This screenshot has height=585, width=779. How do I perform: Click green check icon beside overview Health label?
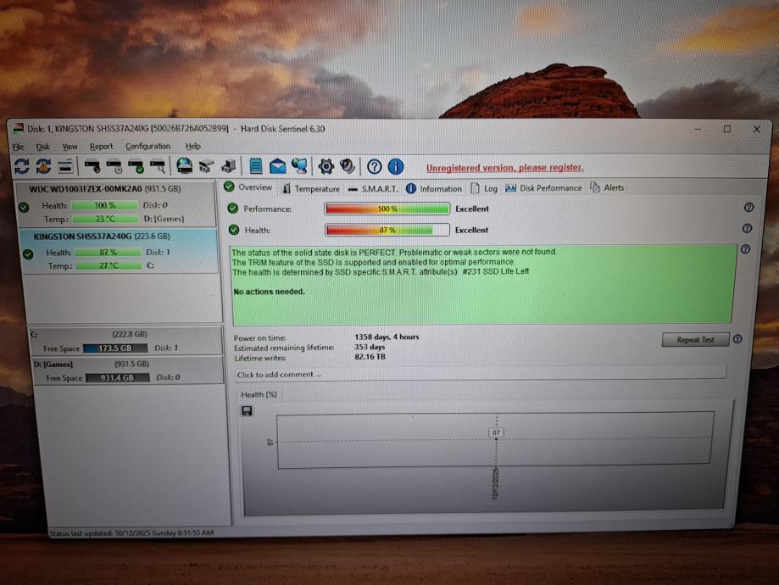click(x=234, y=230)
